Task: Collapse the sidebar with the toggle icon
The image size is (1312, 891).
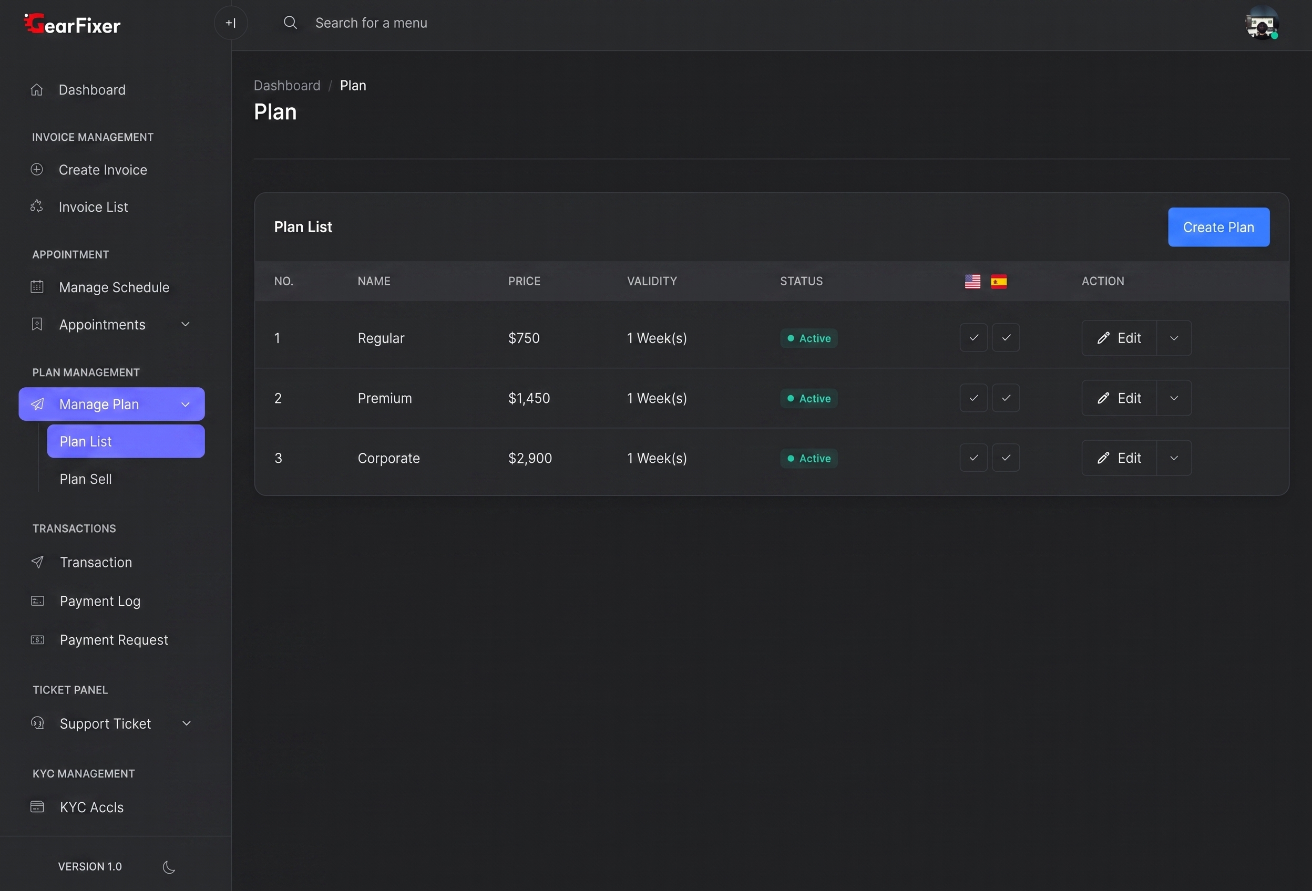Action: [230, 23]
